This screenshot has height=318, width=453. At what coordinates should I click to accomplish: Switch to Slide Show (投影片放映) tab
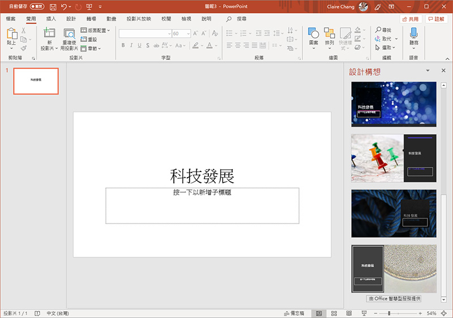pyautogui.click(x=139, y=19)
